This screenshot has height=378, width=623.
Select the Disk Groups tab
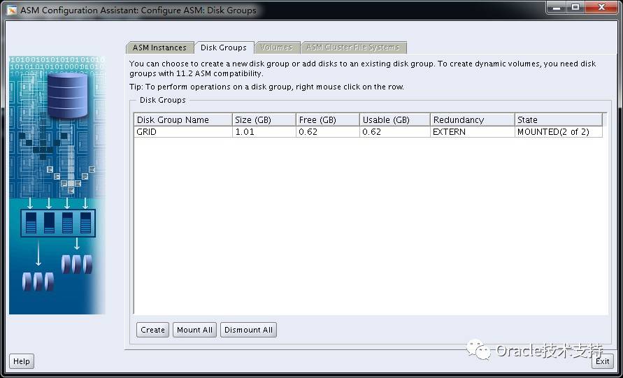point(224,48)
